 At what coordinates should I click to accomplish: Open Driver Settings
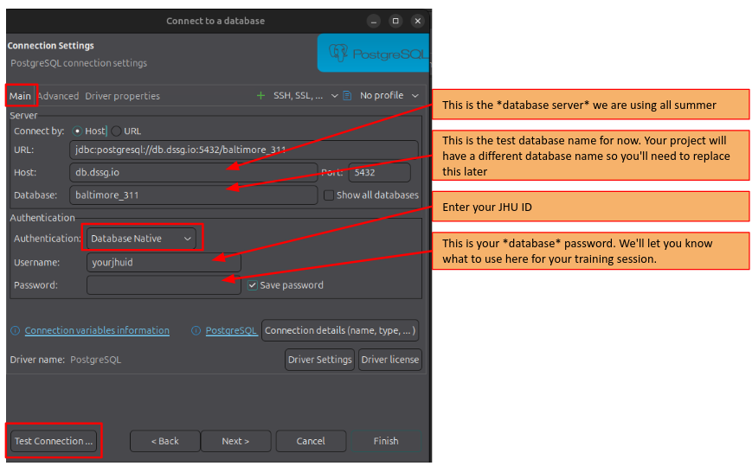click(x=320, y=360)
